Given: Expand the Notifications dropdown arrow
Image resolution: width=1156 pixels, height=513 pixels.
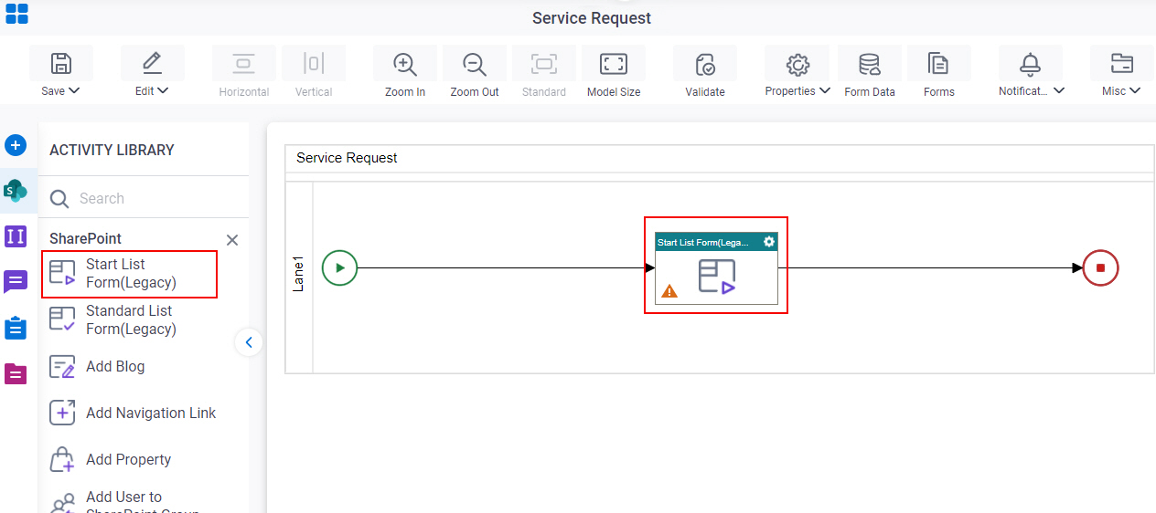Looking at the screenshot, I should tap(1059, 90).
